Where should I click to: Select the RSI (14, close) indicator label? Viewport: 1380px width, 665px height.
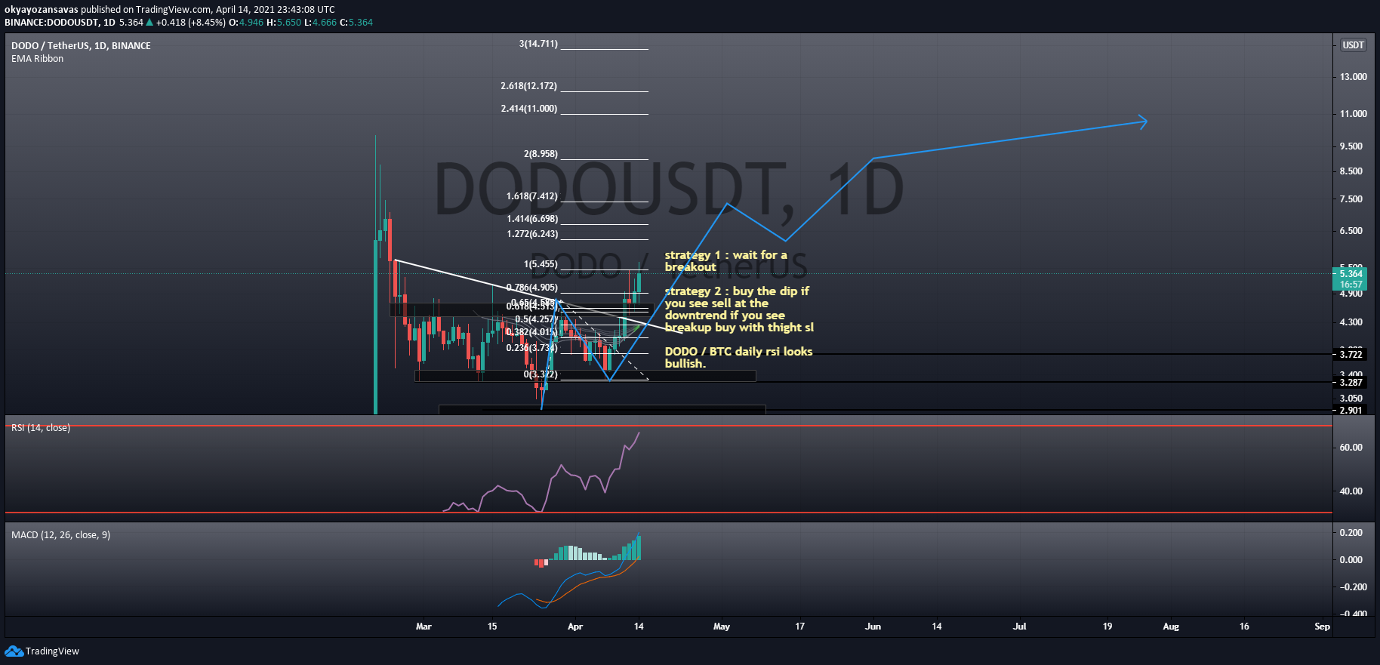tap(41, 428)
